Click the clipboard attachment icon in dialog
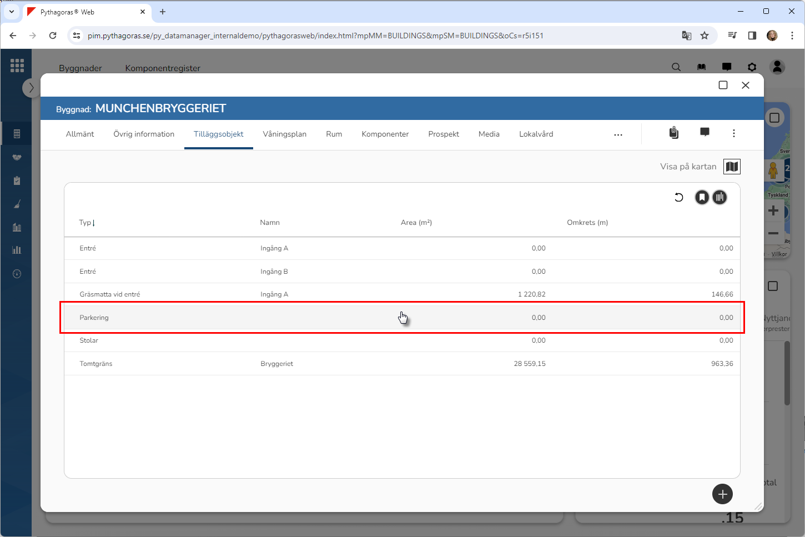Viewport: 805px width, 537px height. click(673, 133)
